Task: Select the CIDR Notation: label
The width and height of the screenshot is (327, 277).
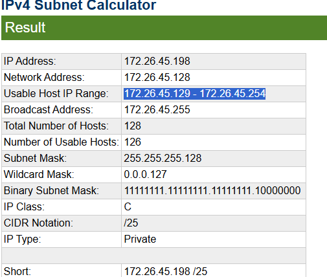Action: (x=38, y=223)
